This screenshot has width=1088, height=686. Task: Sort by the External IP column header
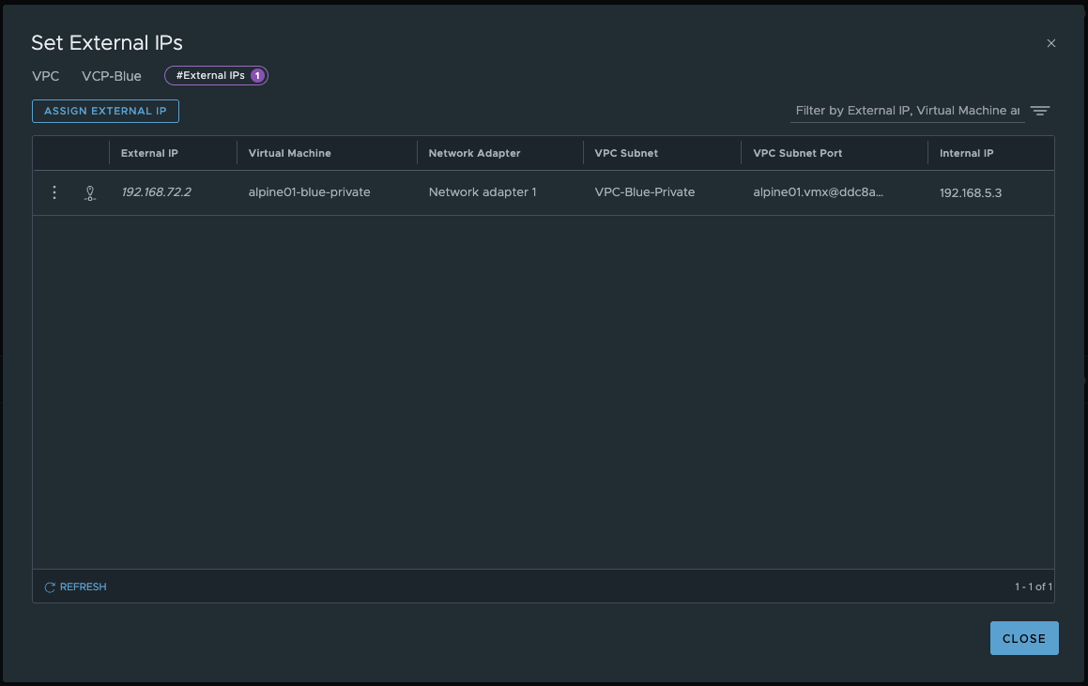tap(149, 153)
